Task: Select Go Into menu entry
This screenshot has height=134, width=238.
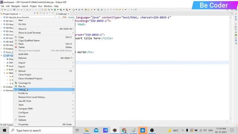Action: [44, 24]
